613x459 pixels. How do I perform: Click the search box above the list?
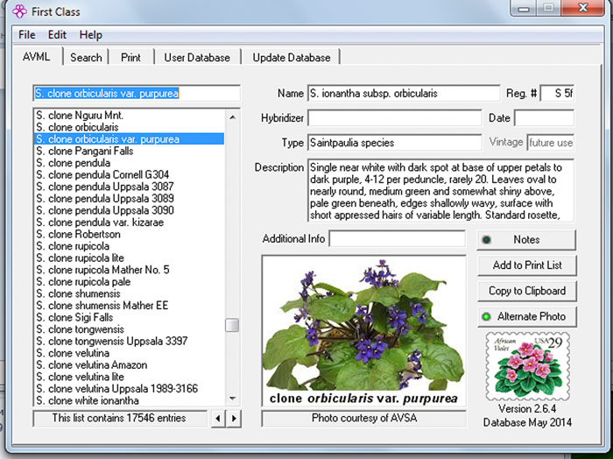[x=137, y=94]
